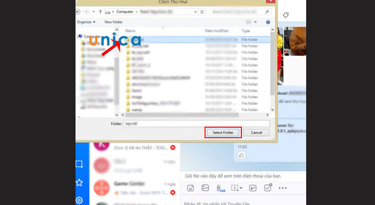Image resolution: width=375 pixels, height=205 pixels.
Task: Click the screenshot tool in Zalo sidebar
Action: tap(79, 164)
